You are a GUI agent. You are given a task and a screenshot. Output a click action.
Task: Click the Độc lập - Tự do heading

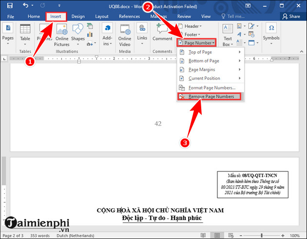pos(162,218)
